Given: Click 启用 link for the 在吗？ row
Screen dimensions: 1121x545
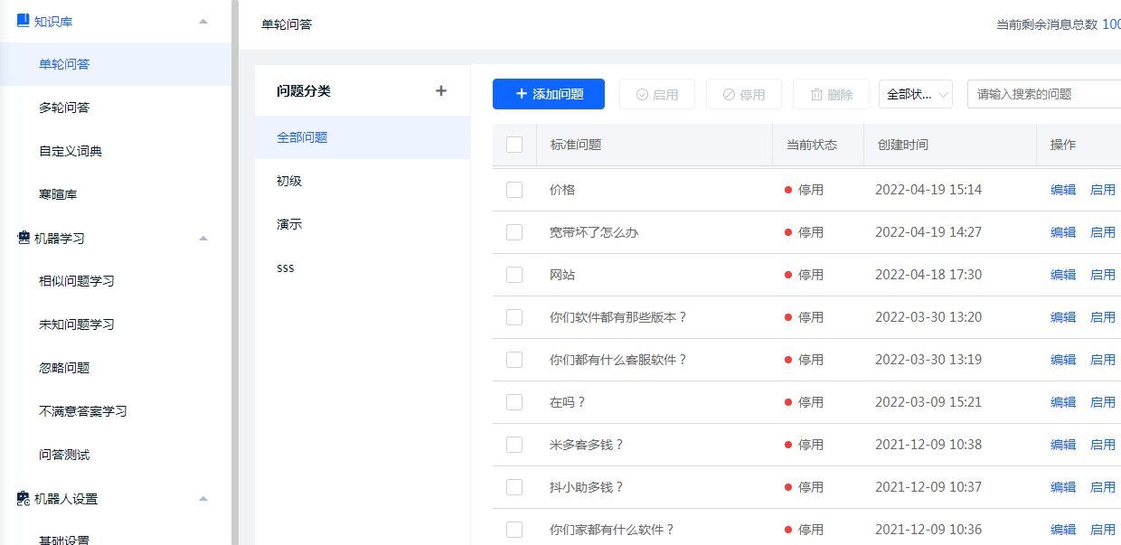Looking at the screenshot, I should coord(1102,402).
